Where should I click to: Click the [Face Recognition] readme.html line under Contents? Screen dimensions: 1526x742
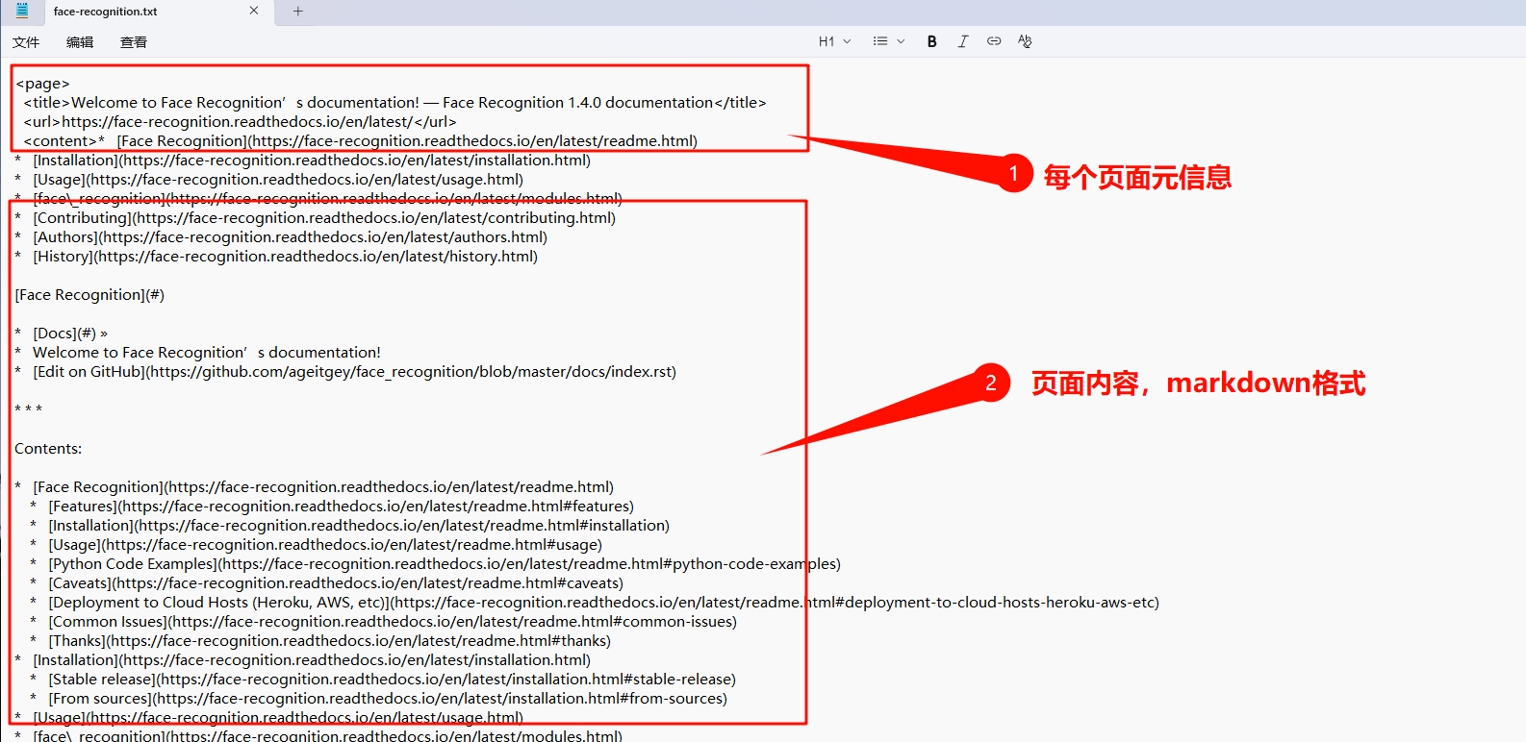point(314,487)
